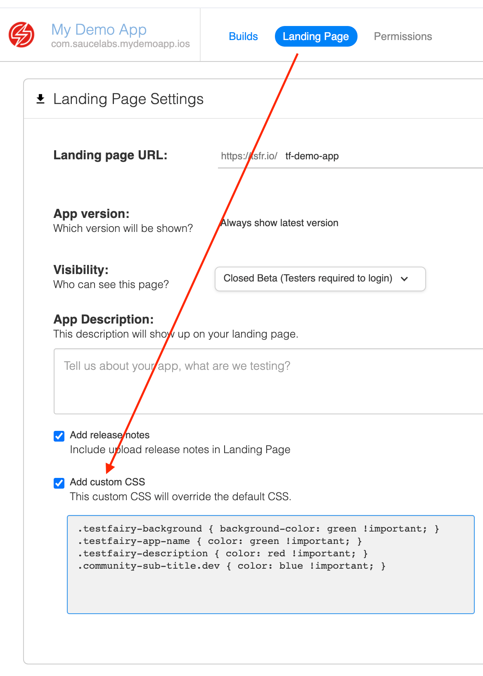Open the Permissions tab

click(x=402, y=36)
